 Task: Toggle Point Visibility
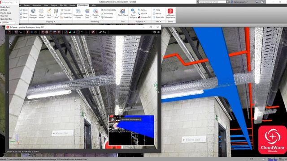[x=109, y=10]
